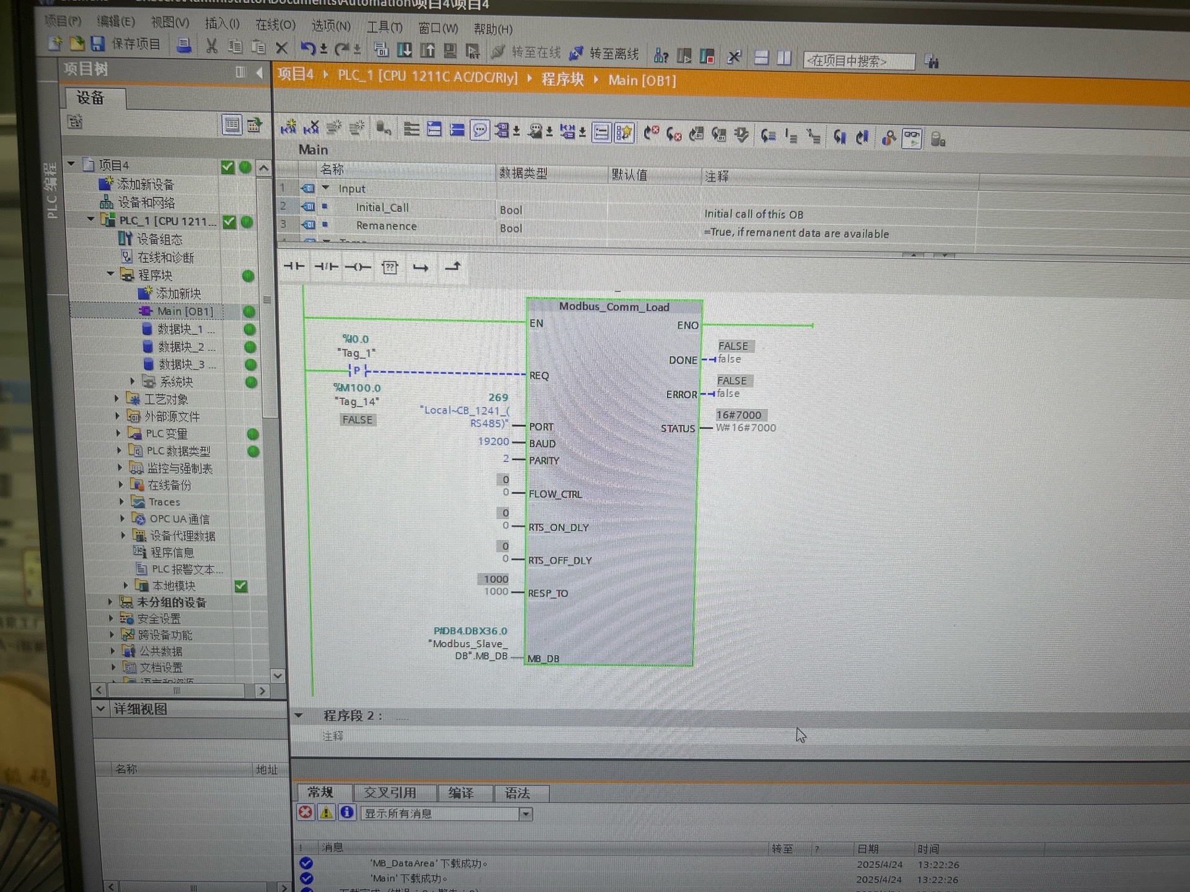Image resolution: width=1190 pixels, height=892 pixels.
Task: Toggle the warnings filter in messages
Action: pos(326,813)
